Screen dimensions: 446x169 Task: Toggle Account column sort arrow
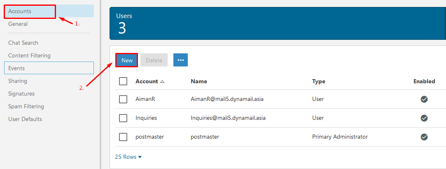162,82
